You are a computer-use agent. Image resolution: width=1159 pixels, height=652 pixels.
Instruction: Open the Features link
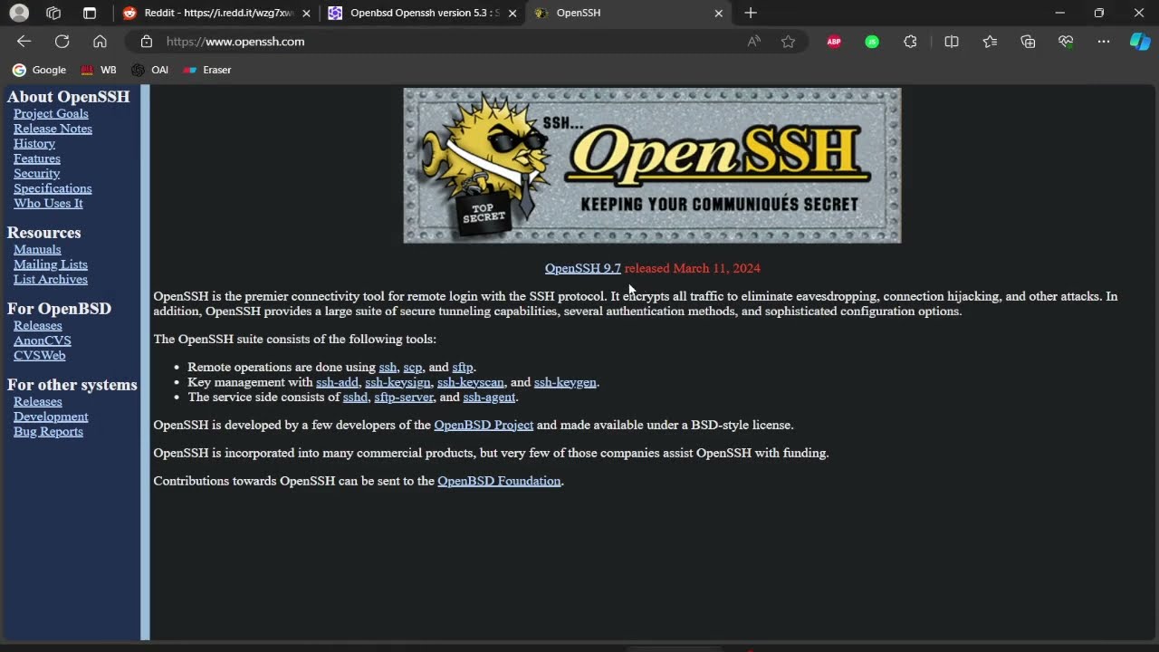37,158
